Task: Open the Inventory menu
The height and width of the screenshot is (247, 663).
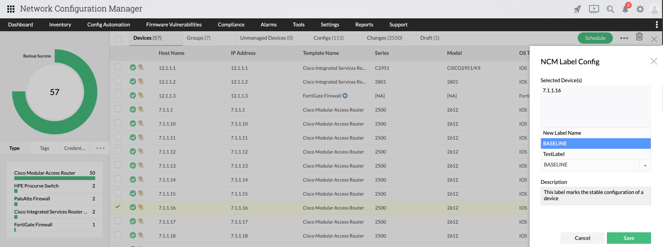Action: click(x=60, y=25)
